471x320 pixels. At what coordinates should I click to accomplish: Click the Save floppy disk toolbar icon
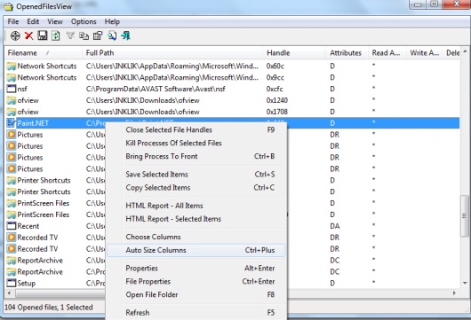(x=43, y=35)
